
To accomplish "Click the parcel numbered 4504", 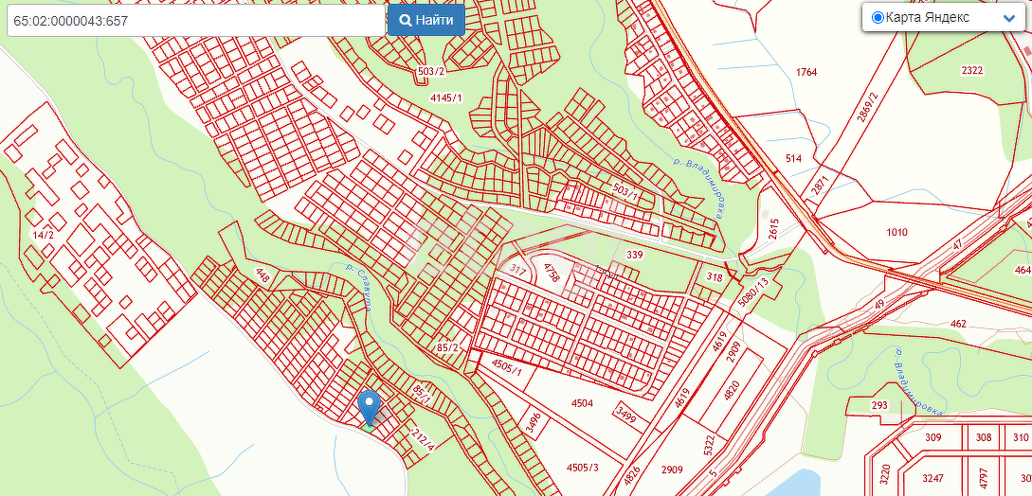I will (x=581, y=404).
